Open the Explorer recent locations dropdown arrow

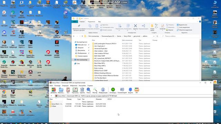pyautogui.click(x=80, y=36)
